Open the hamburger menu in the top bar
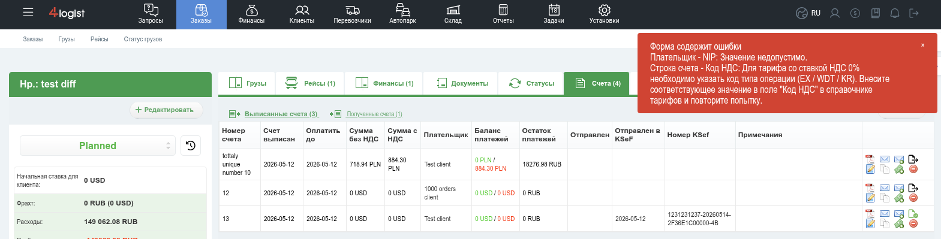Viewport: 941px width, 239px height. (x=28, y=13)
